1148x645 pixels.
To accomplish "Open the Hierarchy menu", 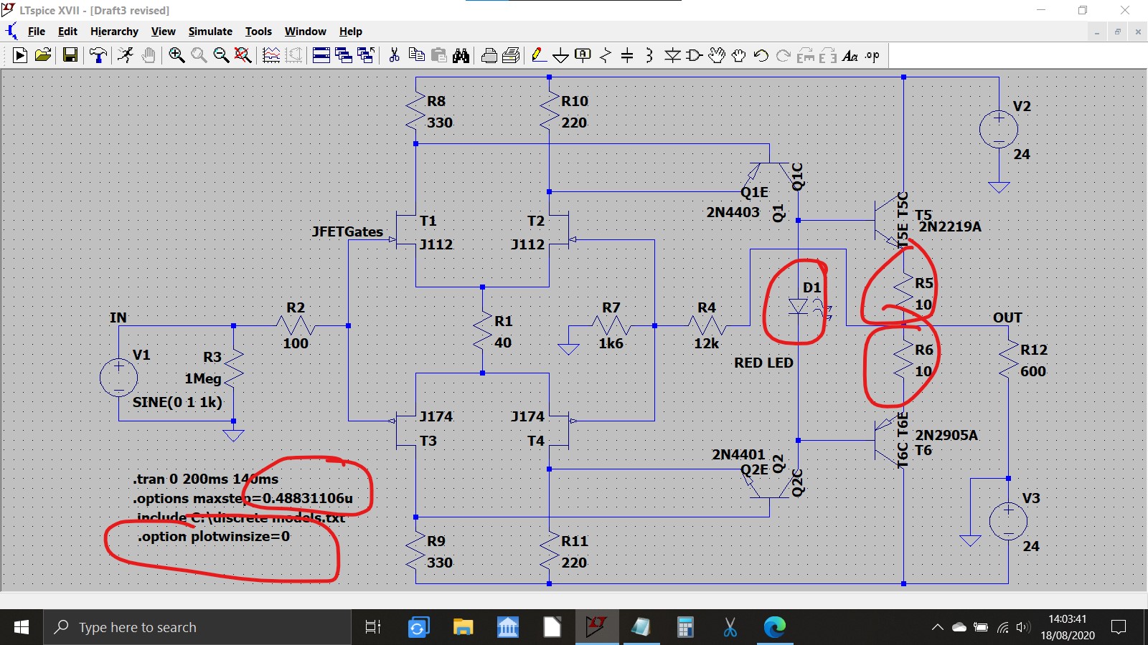I will (x=114, y=32).
